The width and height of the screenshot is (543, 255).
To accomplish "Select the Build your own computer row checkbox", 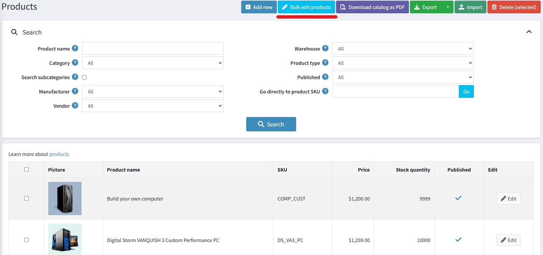I will 27,198.
